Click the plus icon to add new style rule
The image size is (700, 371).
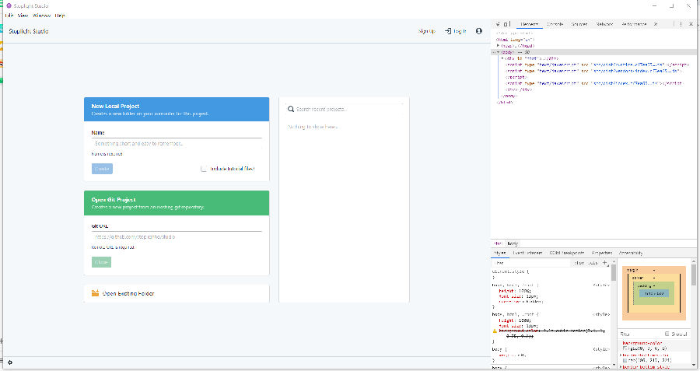coord(605,263)
